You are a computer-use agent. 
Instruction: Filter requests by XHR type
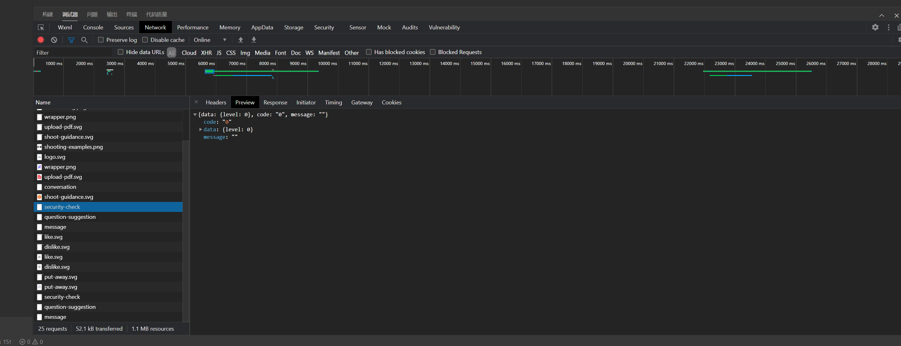tap(206, 53)
